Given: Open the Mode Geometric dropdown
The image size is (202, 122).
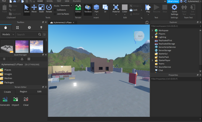Looking at the screenshot, I should [x=66, y=6].
